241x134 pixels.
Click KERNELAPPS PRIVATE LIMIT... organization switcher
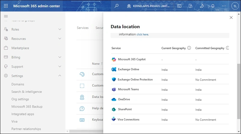tap(148, 6)
